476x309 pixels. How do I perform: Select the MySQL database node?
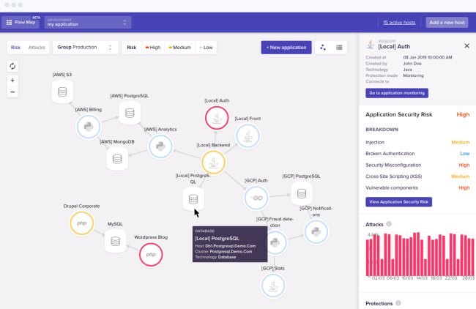116,242
